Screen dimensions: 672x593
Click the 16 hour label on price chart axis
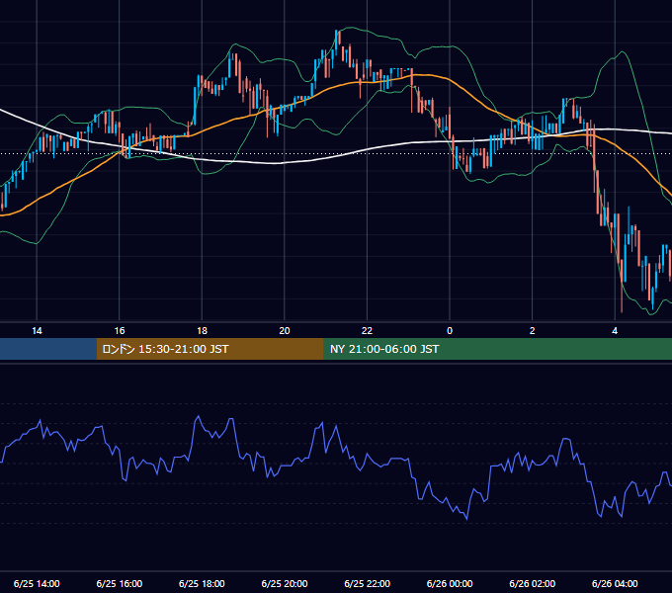click(120, 331)
